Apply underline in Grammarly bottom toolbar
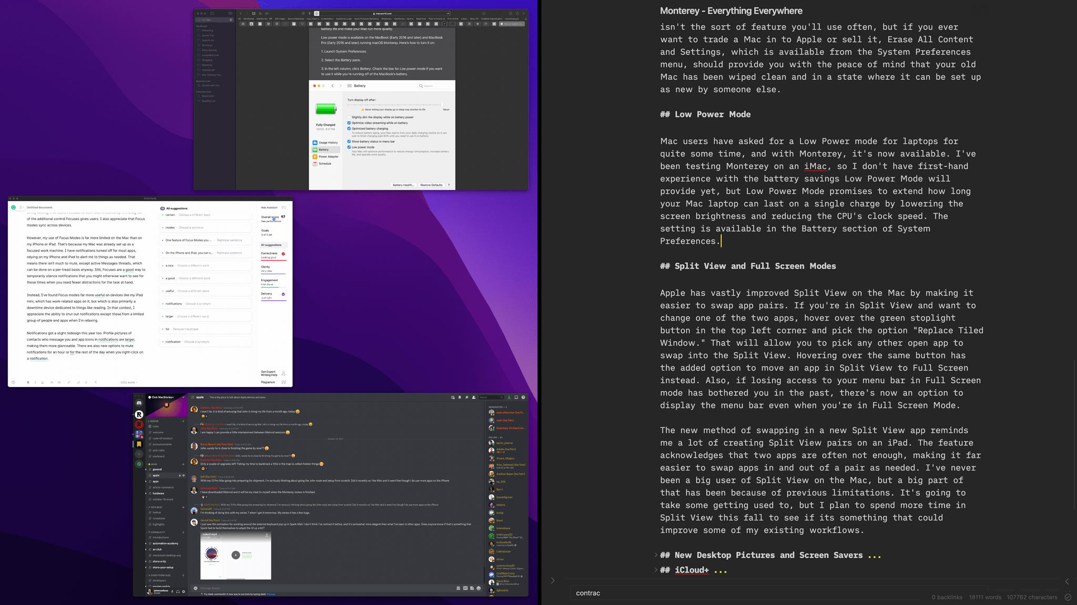The height and width of the screenshot is (605, 1077). pyautogui.click(x=43, y=382)
